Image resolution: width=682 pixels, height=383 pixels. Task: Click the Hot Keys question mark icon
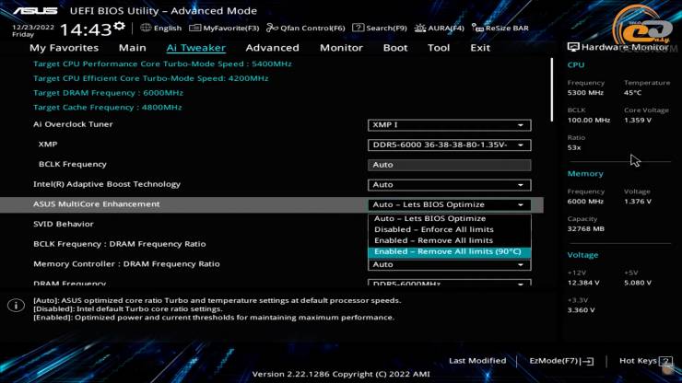[x=665, y=361]
